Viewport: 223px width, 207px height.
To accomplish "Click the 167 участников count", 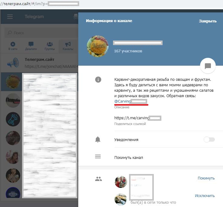I will click(x=128, y=51).
